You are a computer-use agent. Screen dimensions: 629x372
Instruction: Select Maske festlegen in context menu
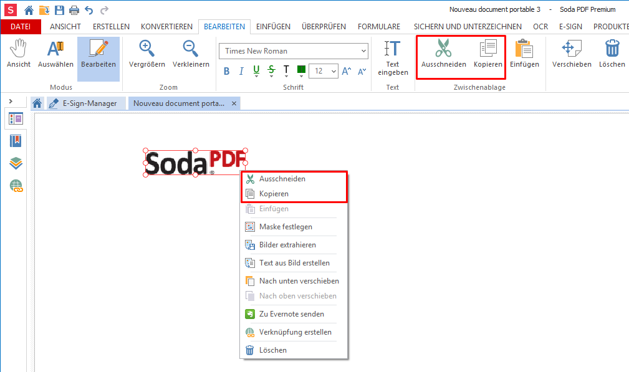click(x=294, y=227)
